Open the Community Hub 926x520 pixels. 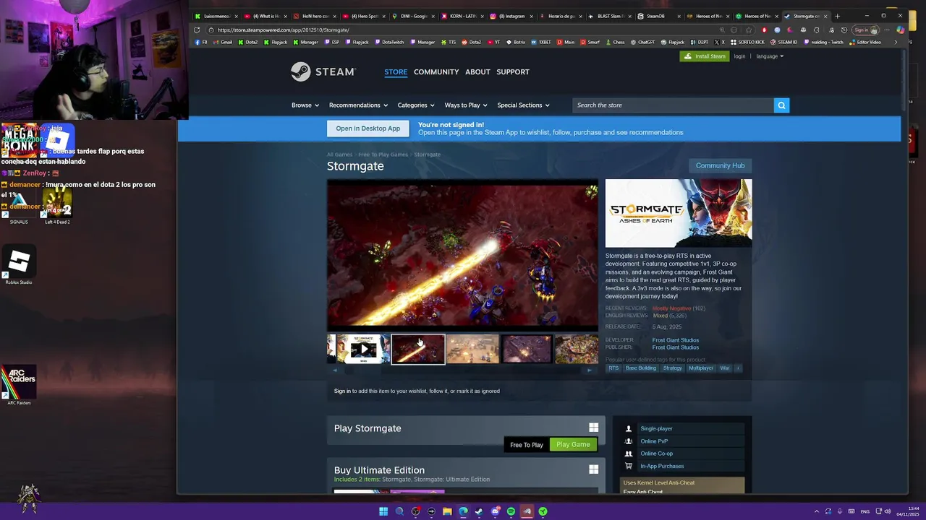coord(720,166)
